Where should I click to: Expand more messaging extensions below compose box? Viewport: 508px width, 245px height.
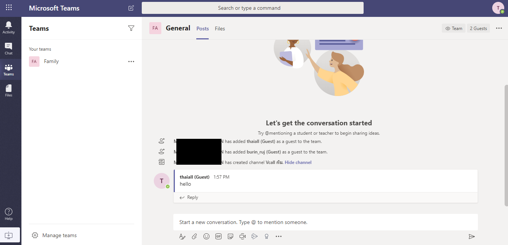pos(279,236)
